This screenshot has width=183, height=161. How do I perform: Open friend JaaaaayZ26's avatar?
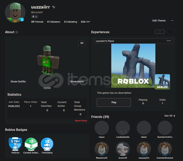(144, 149)
